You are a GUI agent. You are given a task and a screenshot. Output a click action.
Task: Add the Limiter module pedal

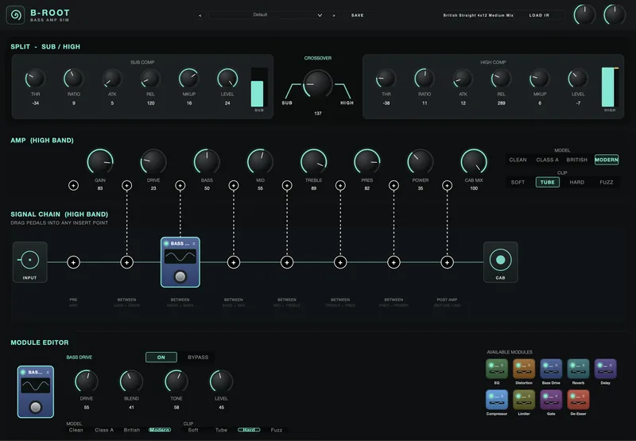[524, 400]
